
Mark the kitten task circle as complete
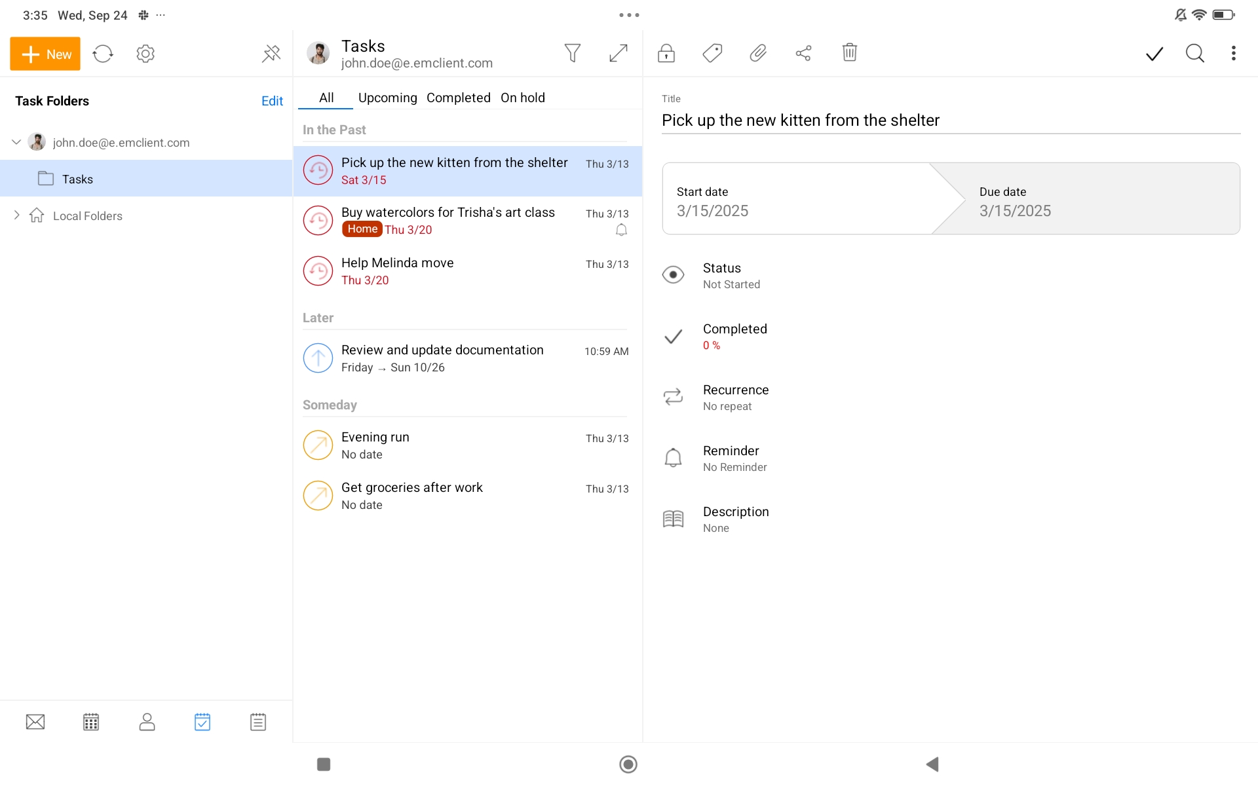click(318, 170)
